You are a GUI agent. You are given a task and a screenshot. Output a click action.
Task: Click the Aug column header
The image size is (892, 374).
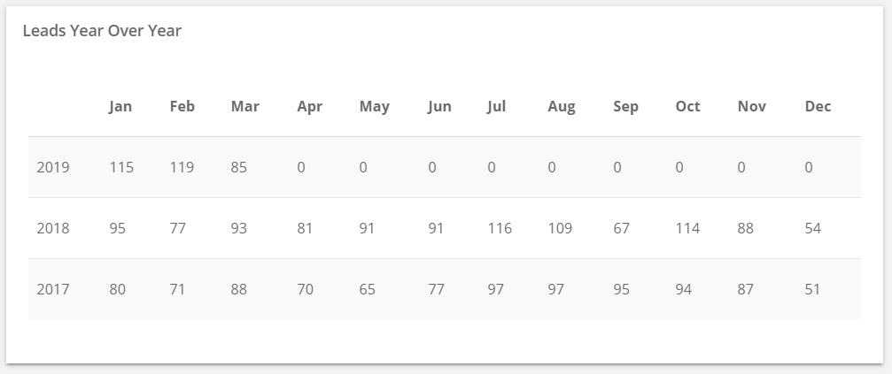pos(562,107)
